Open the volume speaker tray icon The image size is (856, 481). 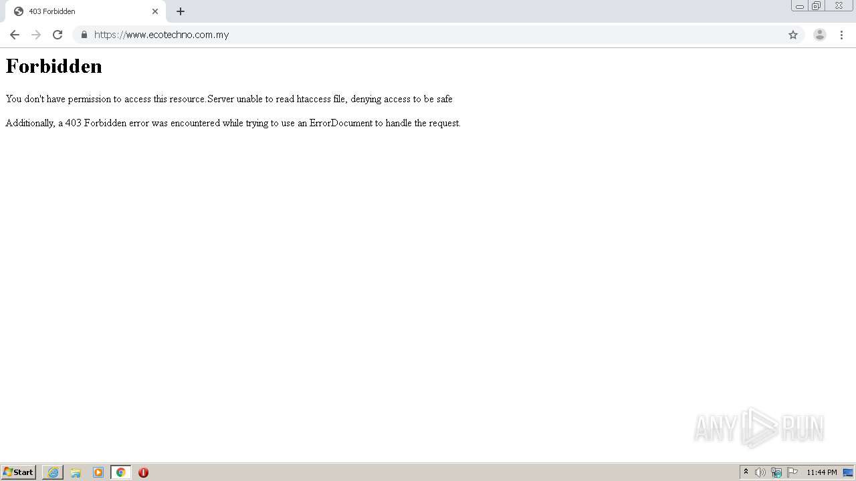(760, 472)
